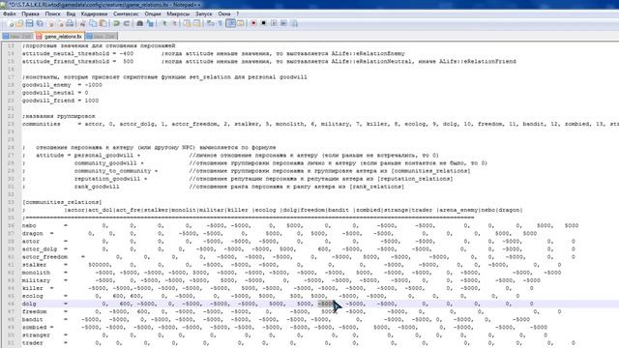Cut selection with the scissors icon
The height and width of the screenshot is (348, 619).
pos(82,23)
